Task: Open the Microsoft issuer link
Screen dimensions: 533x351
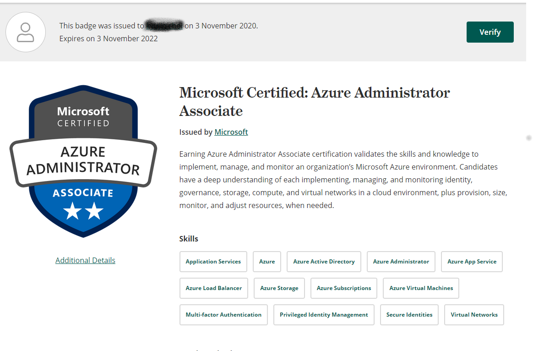Action: tap(231, 132)
